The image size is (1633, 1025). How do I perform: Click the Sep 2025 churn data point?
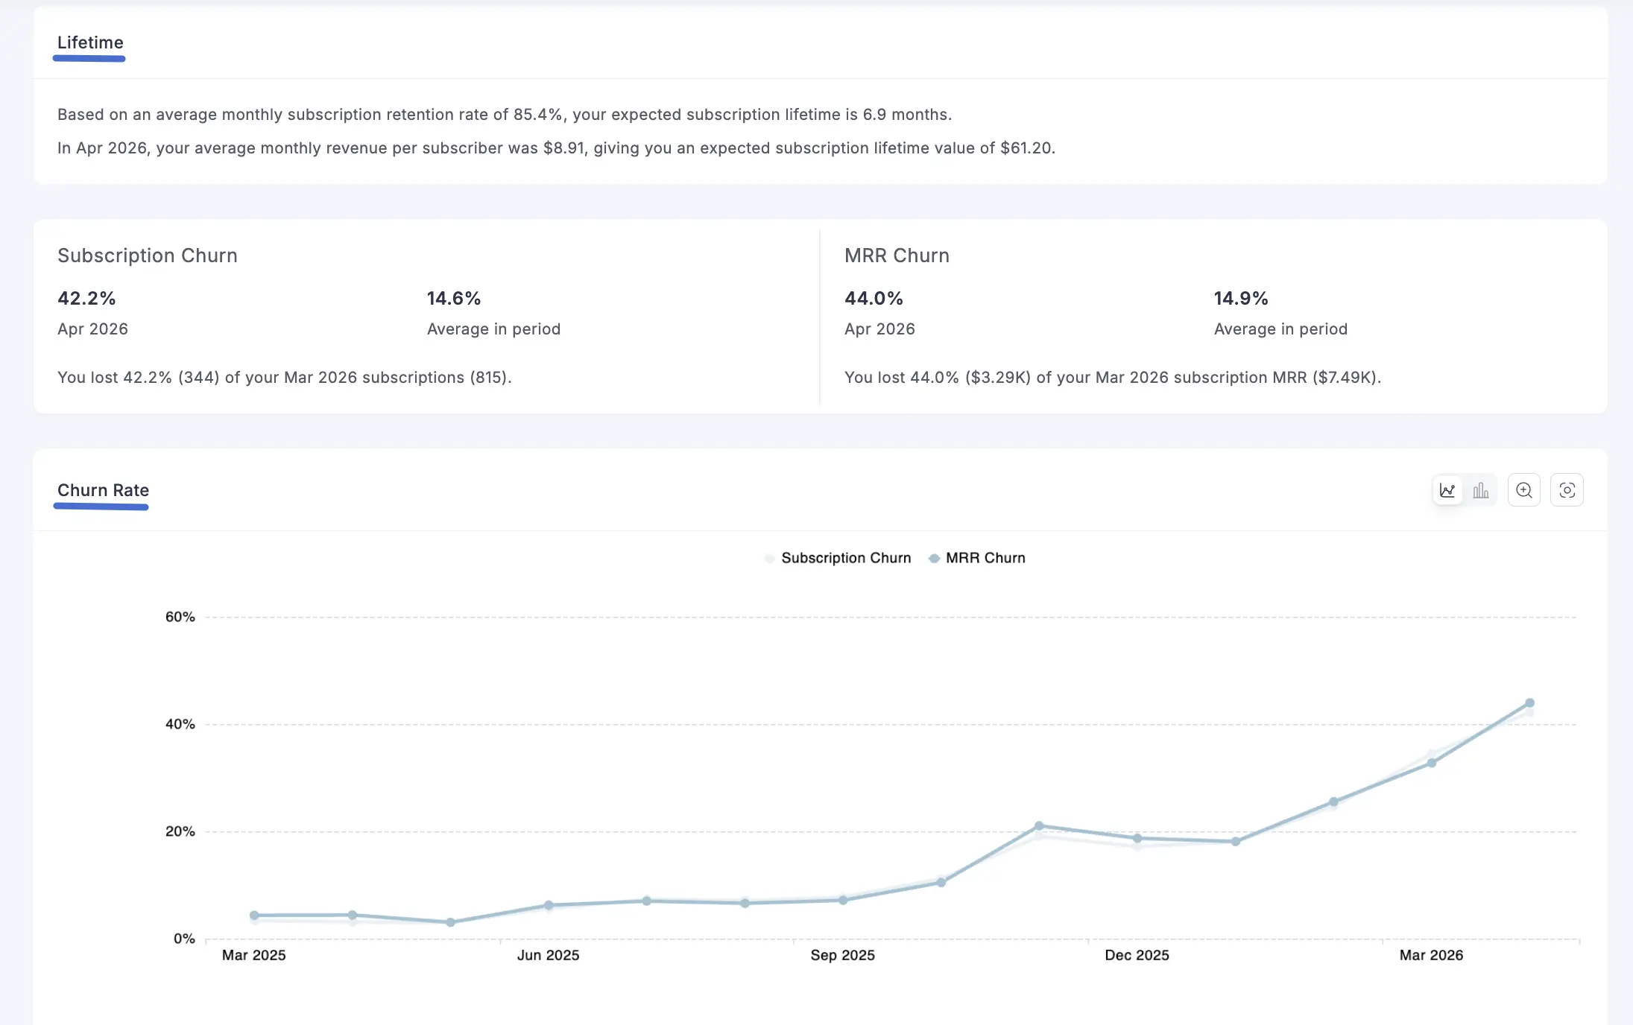843,901
